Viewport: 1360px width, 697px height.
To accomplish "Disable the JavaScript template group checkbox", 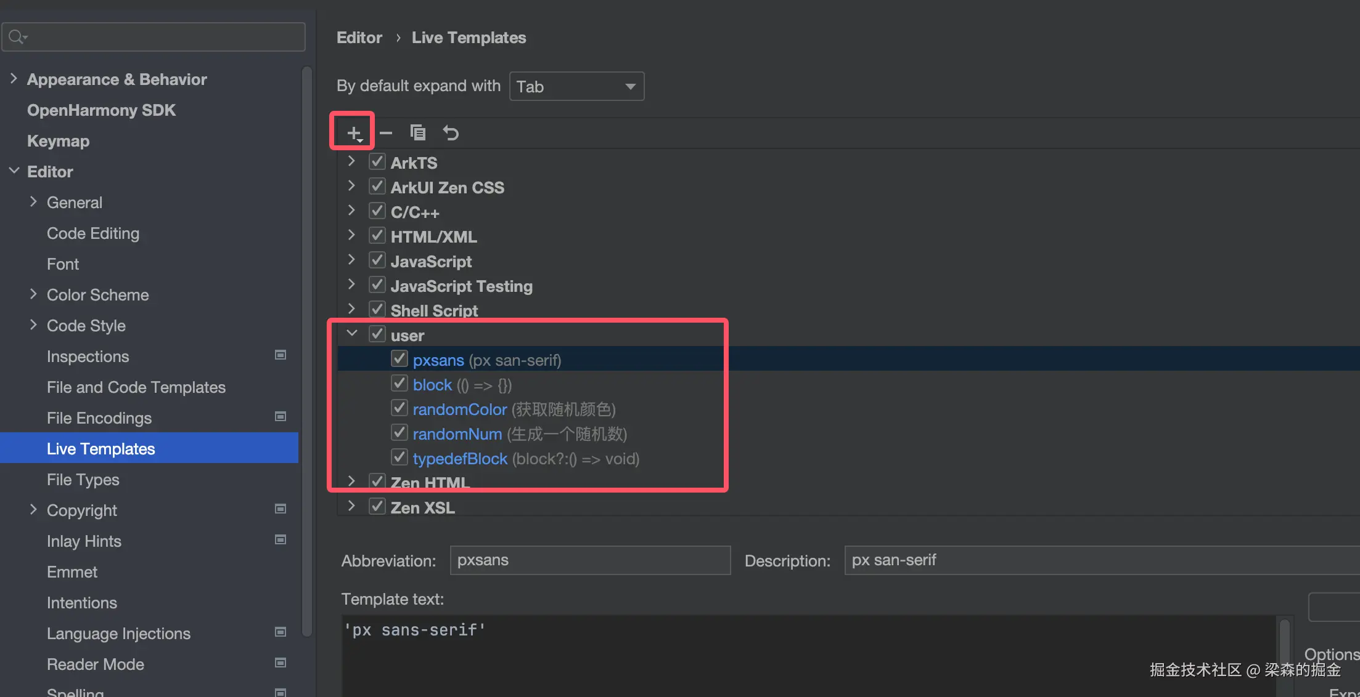I will click(x=377, y=260).
